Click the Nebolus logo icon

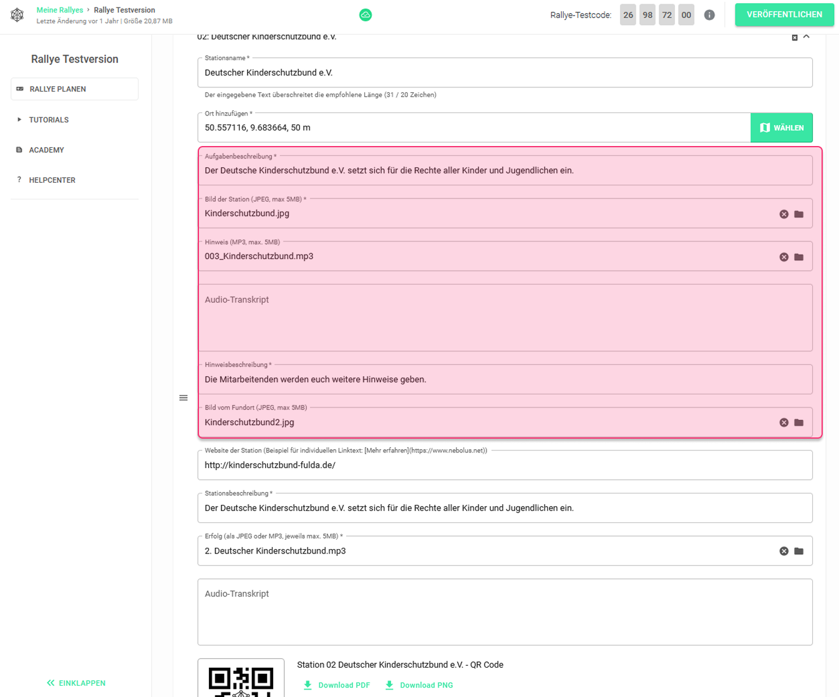click(x=17, y=15)
